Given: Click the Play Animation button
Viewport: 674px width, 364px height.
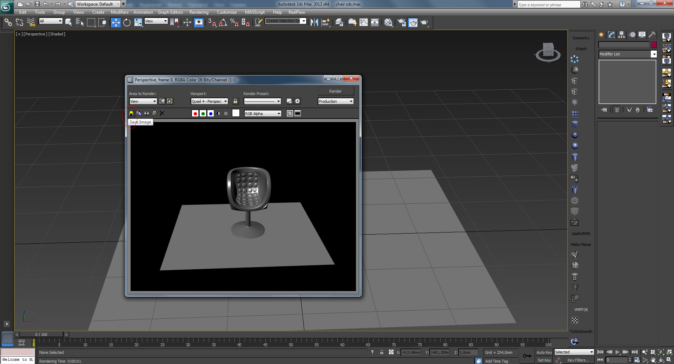Looking at the screenshot, I should [617, 352].
